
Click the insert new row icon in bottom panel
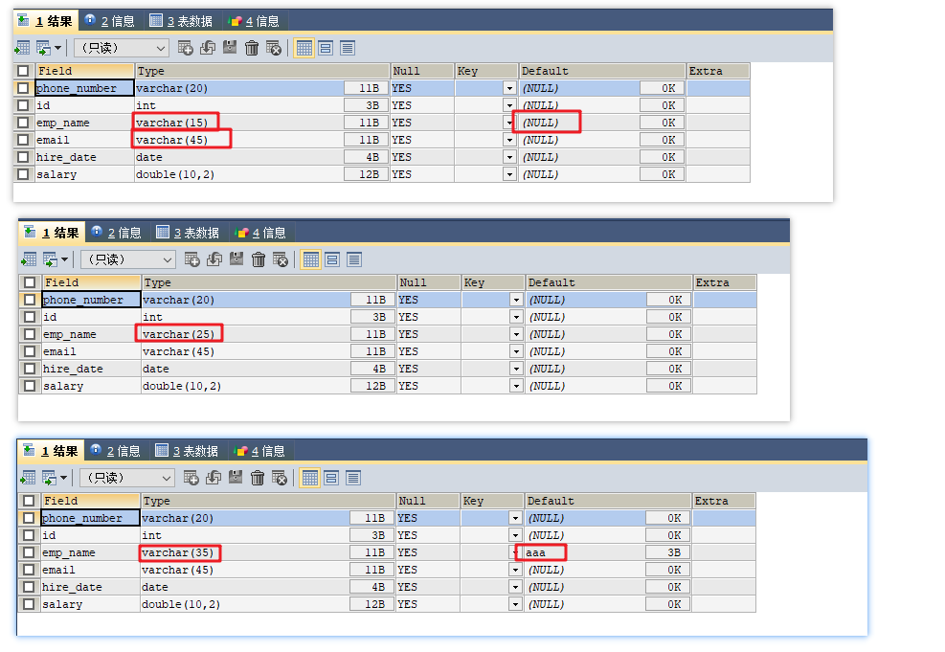(x=191, y=477)
